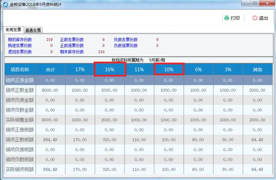Select the 6% column header
The height and width of the screenshot is (180, 276).
198,70
